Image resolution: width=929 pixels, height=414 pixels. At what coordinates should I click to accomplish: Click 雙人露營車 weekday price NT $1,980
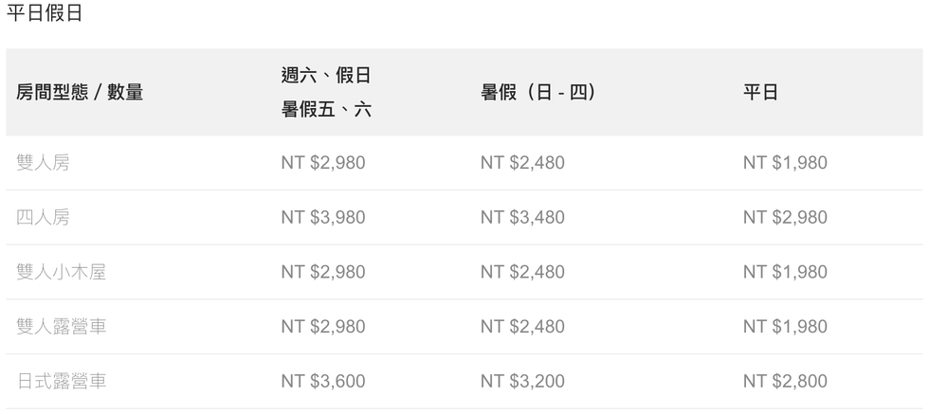pos(785,326)
